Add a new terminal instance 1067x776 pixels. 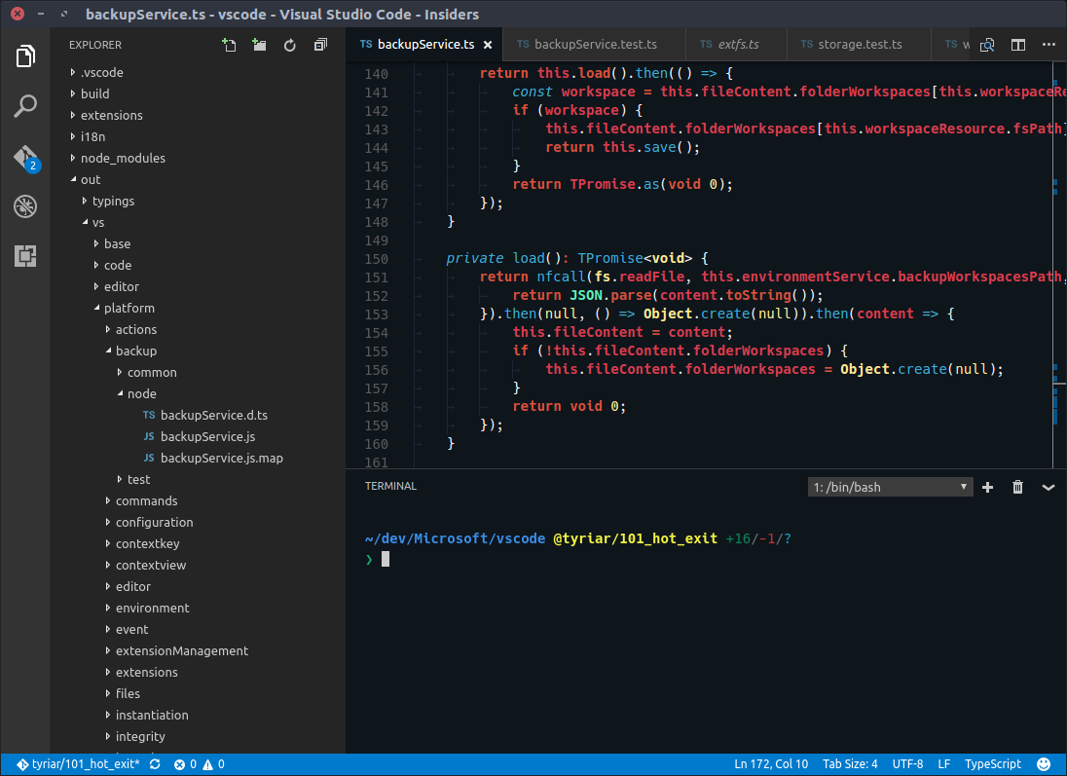pyautogui.click(x=987, y=487)
